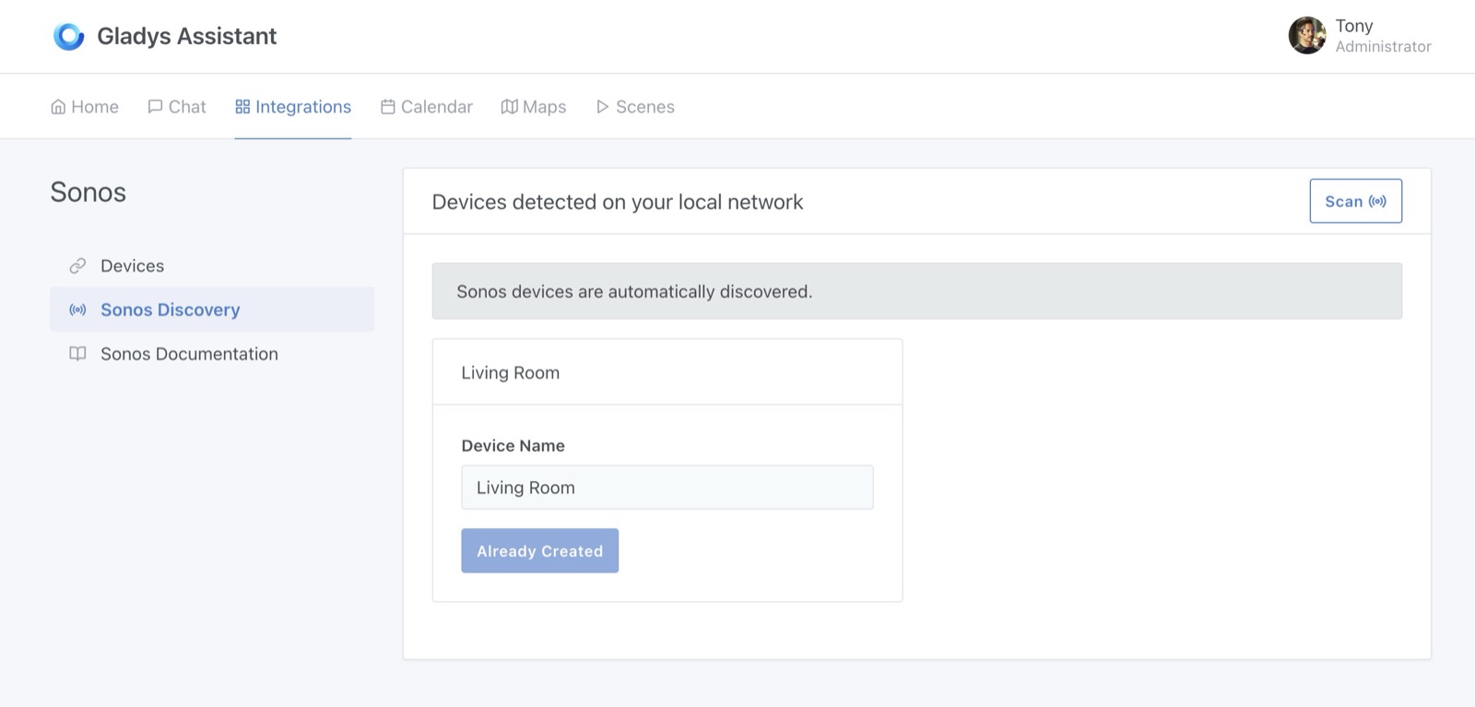Click the Gladys Assistant title text
The image size is (1475, 707).
click(x=186, y=36)
